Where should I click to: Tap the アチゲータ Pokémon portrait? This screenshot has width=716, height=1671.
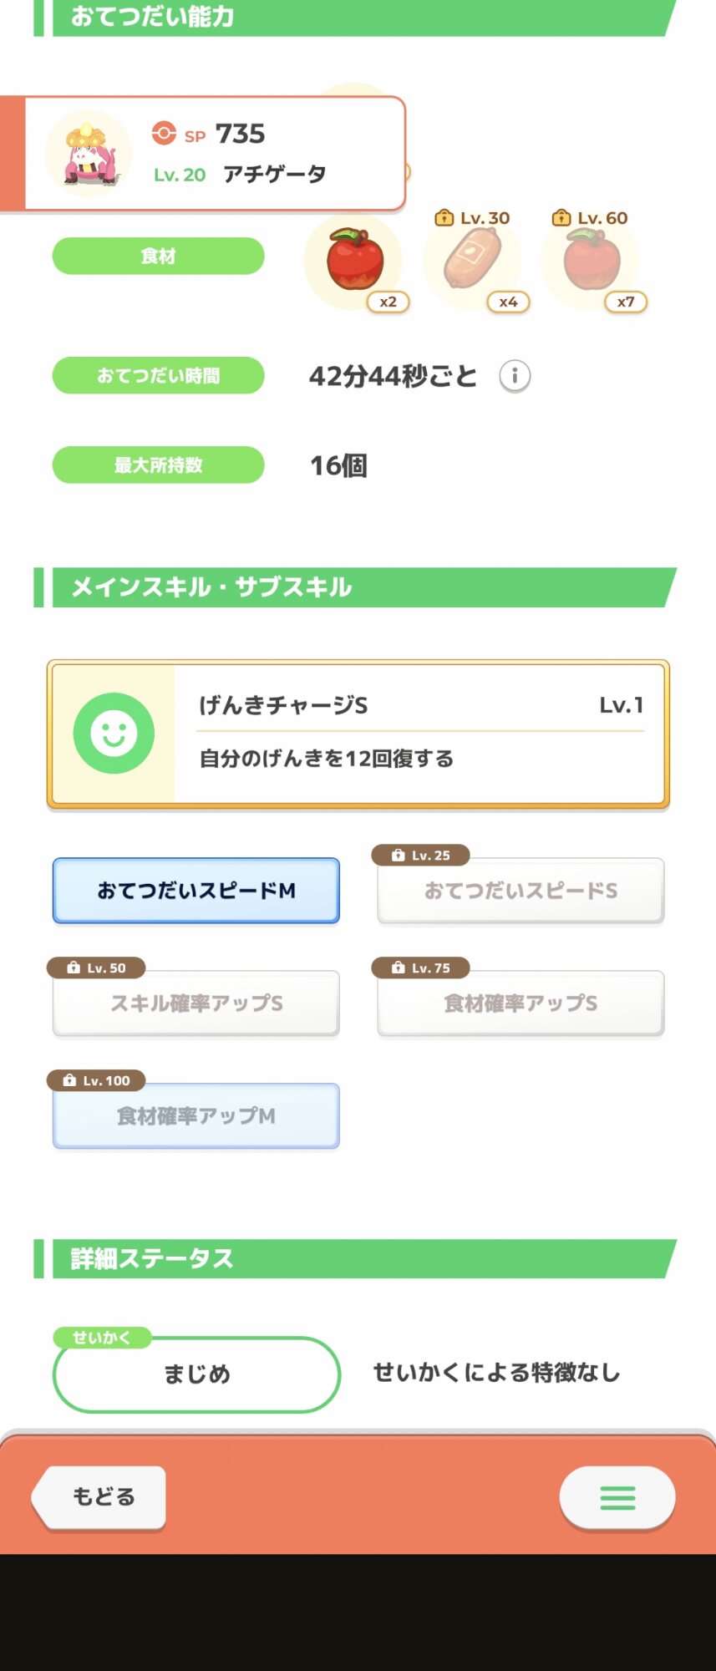(89, 154)
